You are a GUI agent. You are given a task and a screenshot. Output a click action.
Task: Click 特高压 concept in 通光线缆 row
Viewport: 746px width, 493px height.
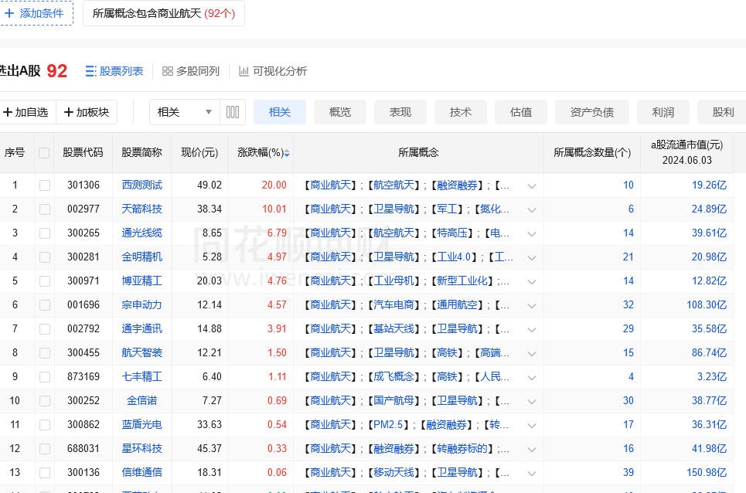click(452, 233)
